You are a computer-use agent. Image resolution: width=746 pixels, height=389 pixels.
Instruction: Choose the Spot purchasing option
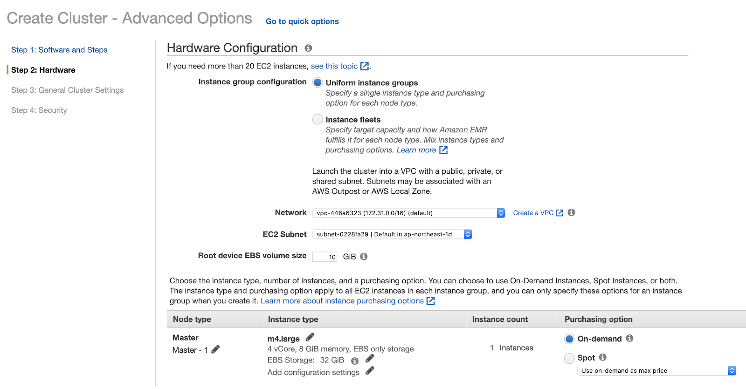569,358
